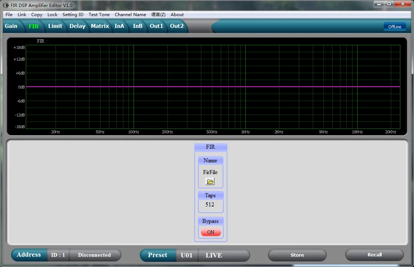Click the OffLine connection status button
The width and height of the screenshot is (414, 267).
pos(394,27)
